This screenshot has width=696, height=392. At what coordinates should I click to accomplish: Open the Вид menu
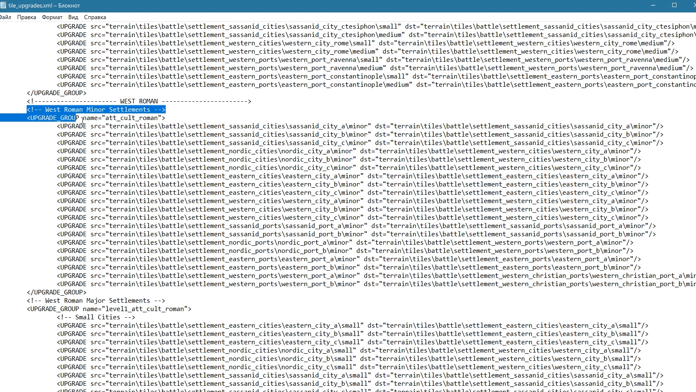[x=73, y=17]
